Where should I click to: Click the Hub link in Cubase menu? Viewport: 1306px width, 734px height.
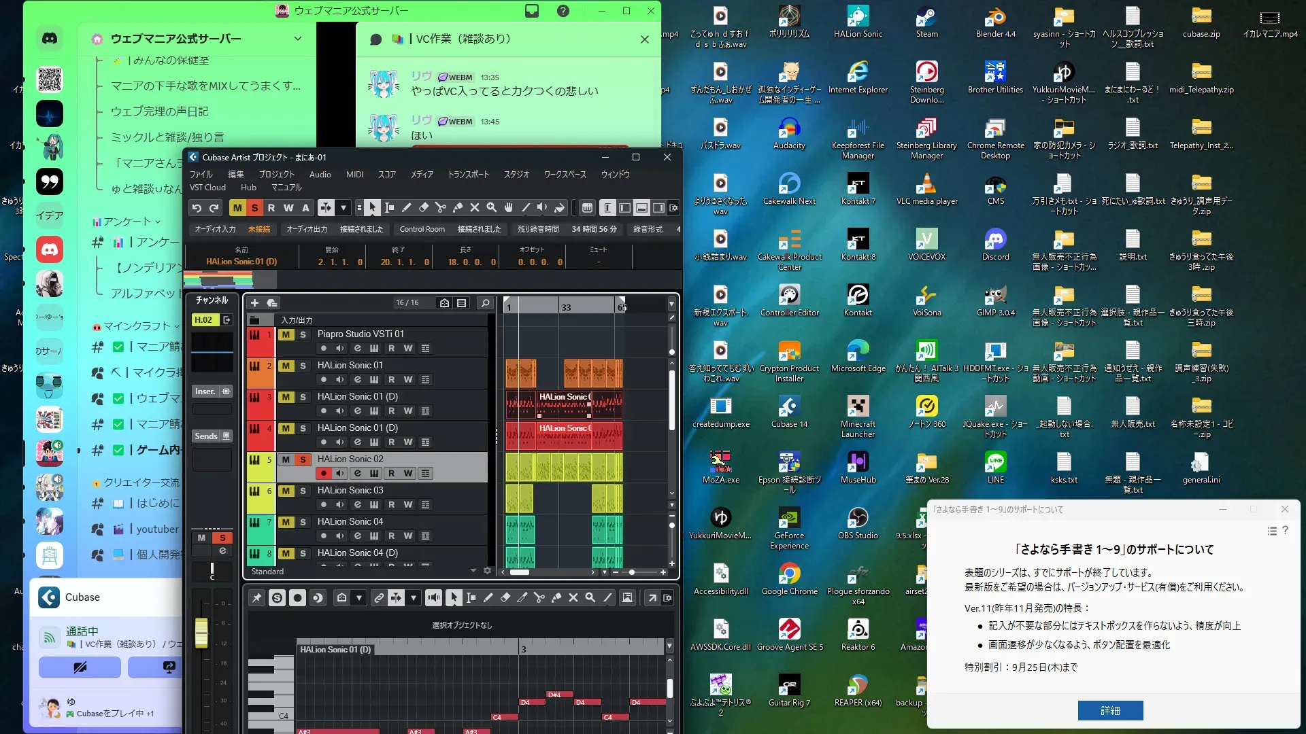248,188
